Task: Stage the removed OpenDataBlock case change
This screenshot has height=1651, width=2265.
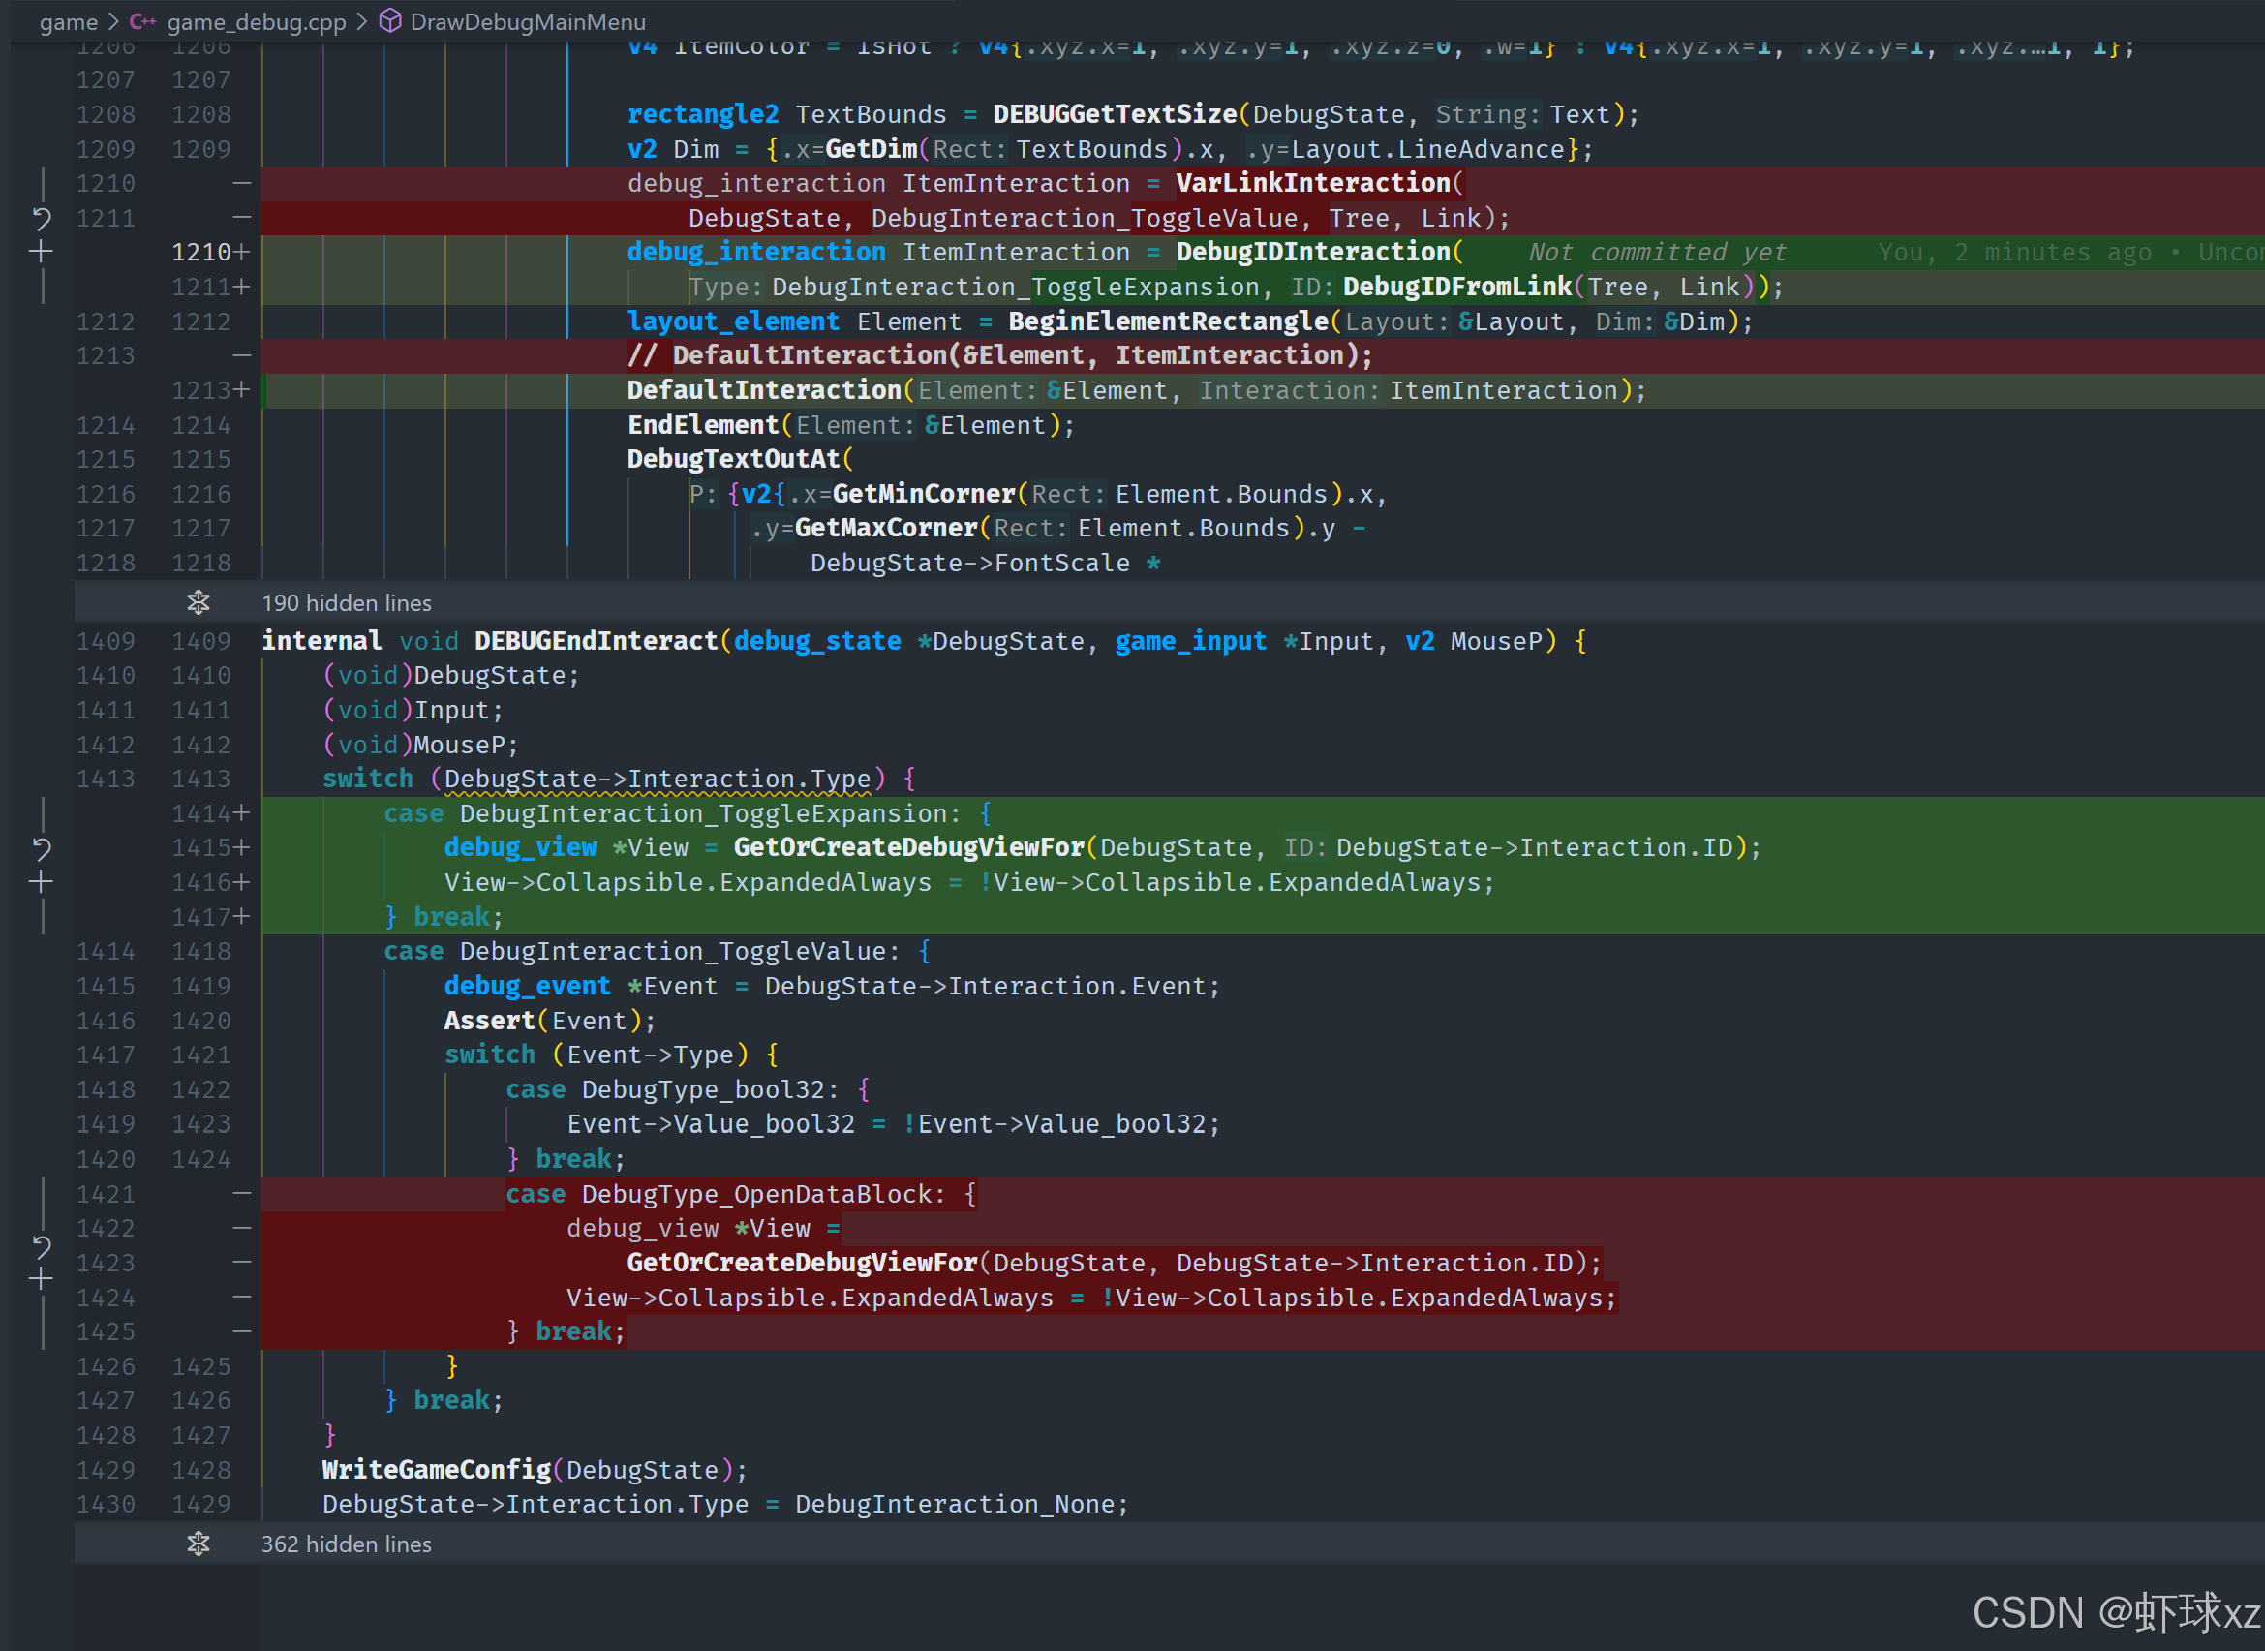Action: [41, 1279]
